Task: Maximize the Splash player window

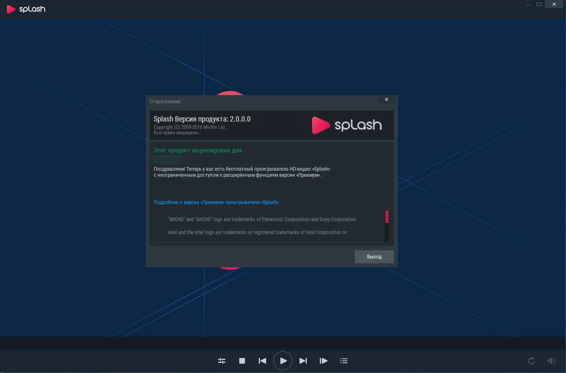Action: pos(539,4)
